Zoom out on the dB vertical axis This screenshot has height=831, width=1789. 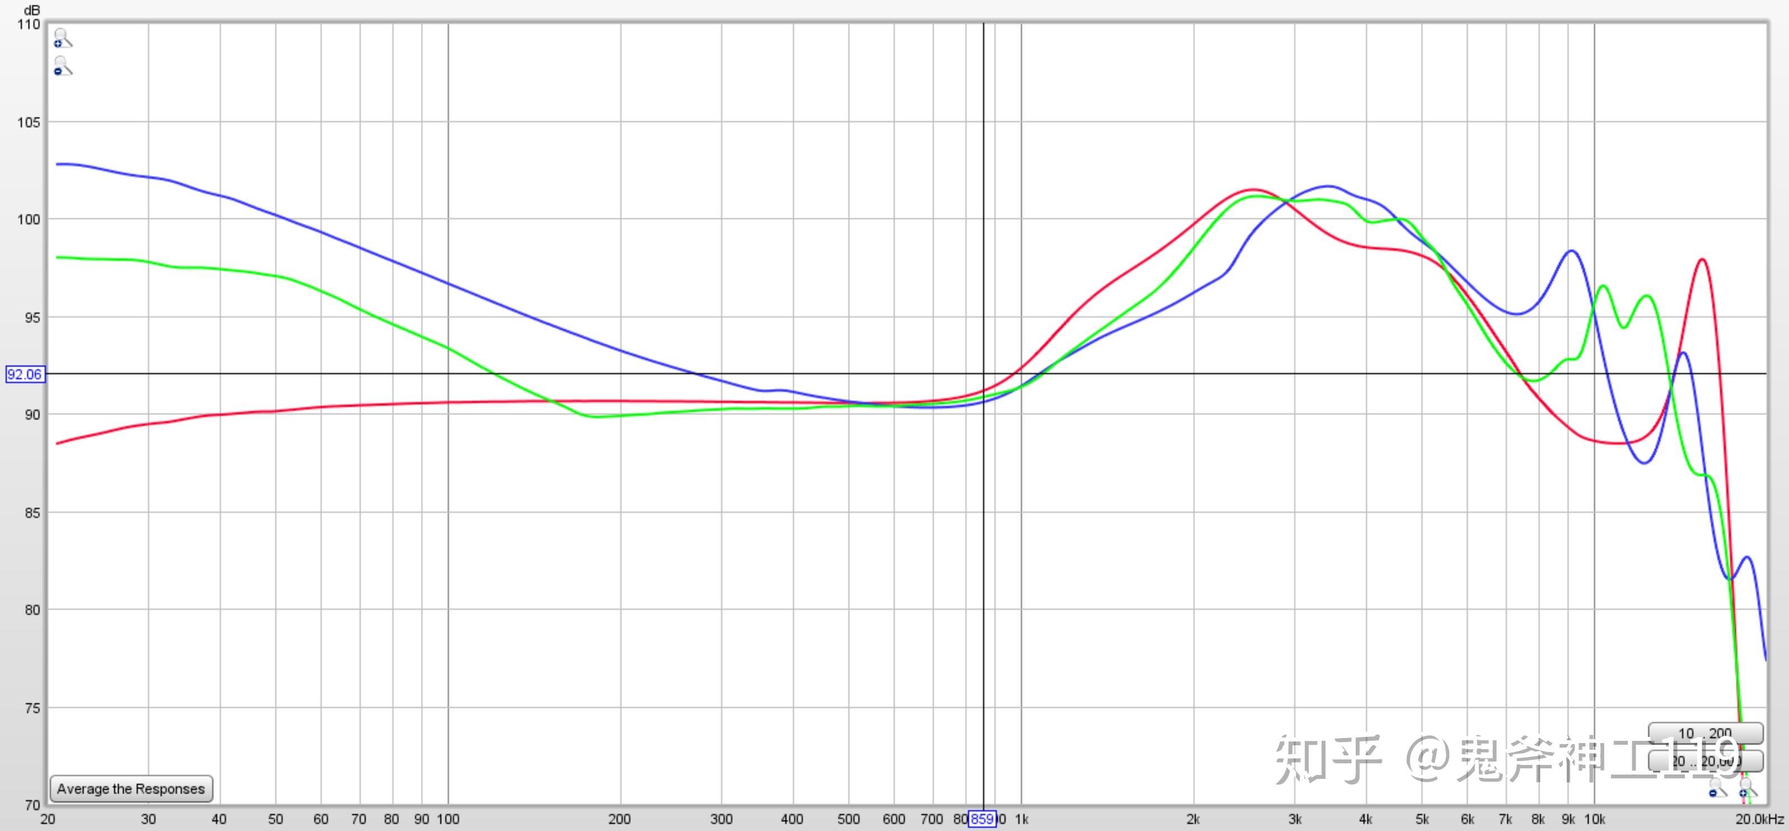pos(63,66)
